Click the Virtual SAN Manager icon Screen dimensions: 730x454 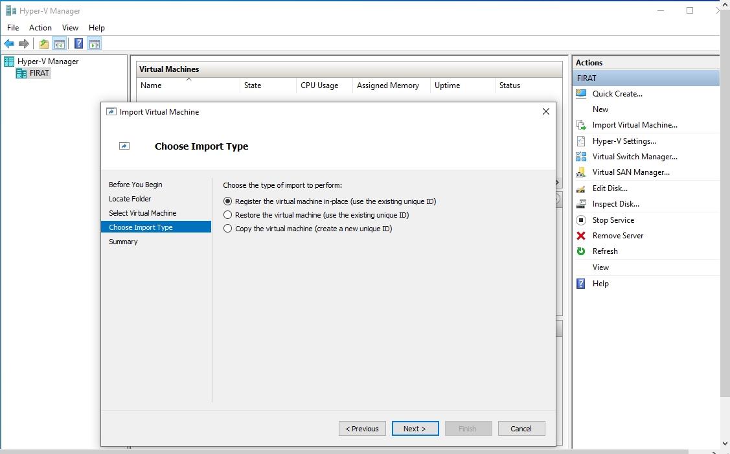[x=581, y=172]
